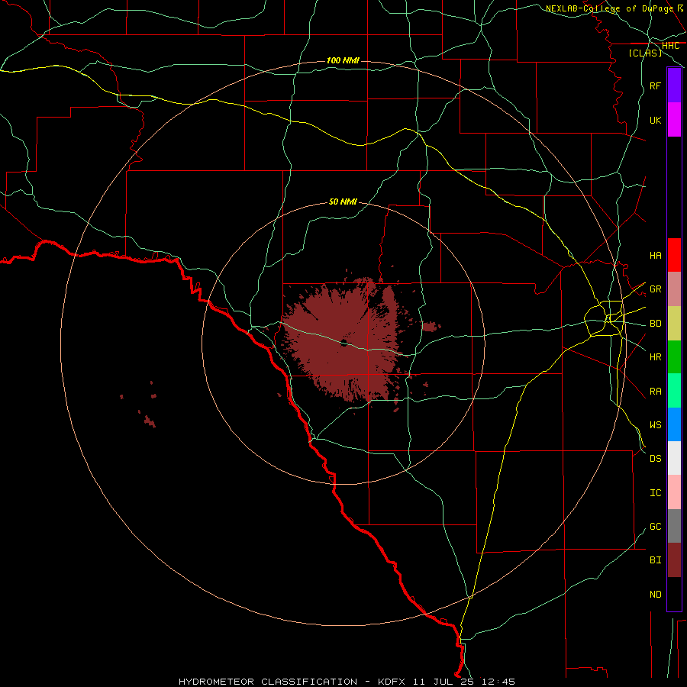Choose the white DS legend swatch
The width and height of the screenshot is (687, 687).
pyautogui.click(x=674, y=458)
